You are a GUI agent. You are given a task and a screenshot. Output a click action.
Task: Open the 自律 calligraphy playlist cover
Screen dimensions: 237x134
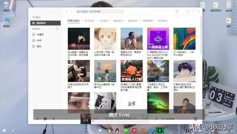(131, 103)
